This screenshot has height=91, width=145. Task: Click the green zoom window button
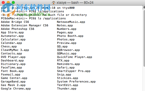point(13,3)
